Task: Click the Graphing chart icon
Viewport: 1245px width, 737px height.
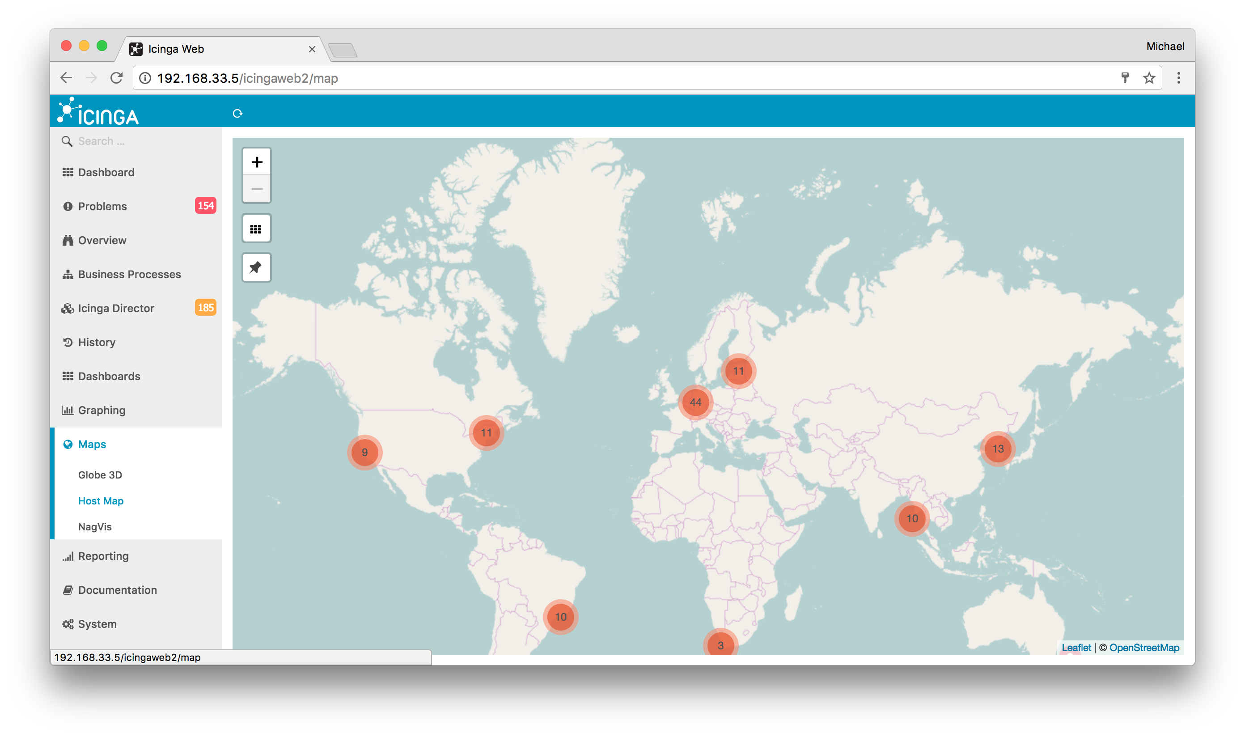Action: coord(68,410)
